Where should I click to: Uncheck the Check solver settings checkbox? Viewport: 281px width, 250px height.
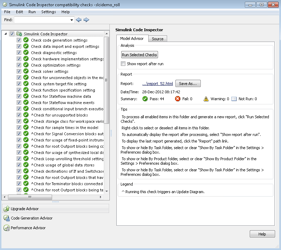click(x=19, y=71)
